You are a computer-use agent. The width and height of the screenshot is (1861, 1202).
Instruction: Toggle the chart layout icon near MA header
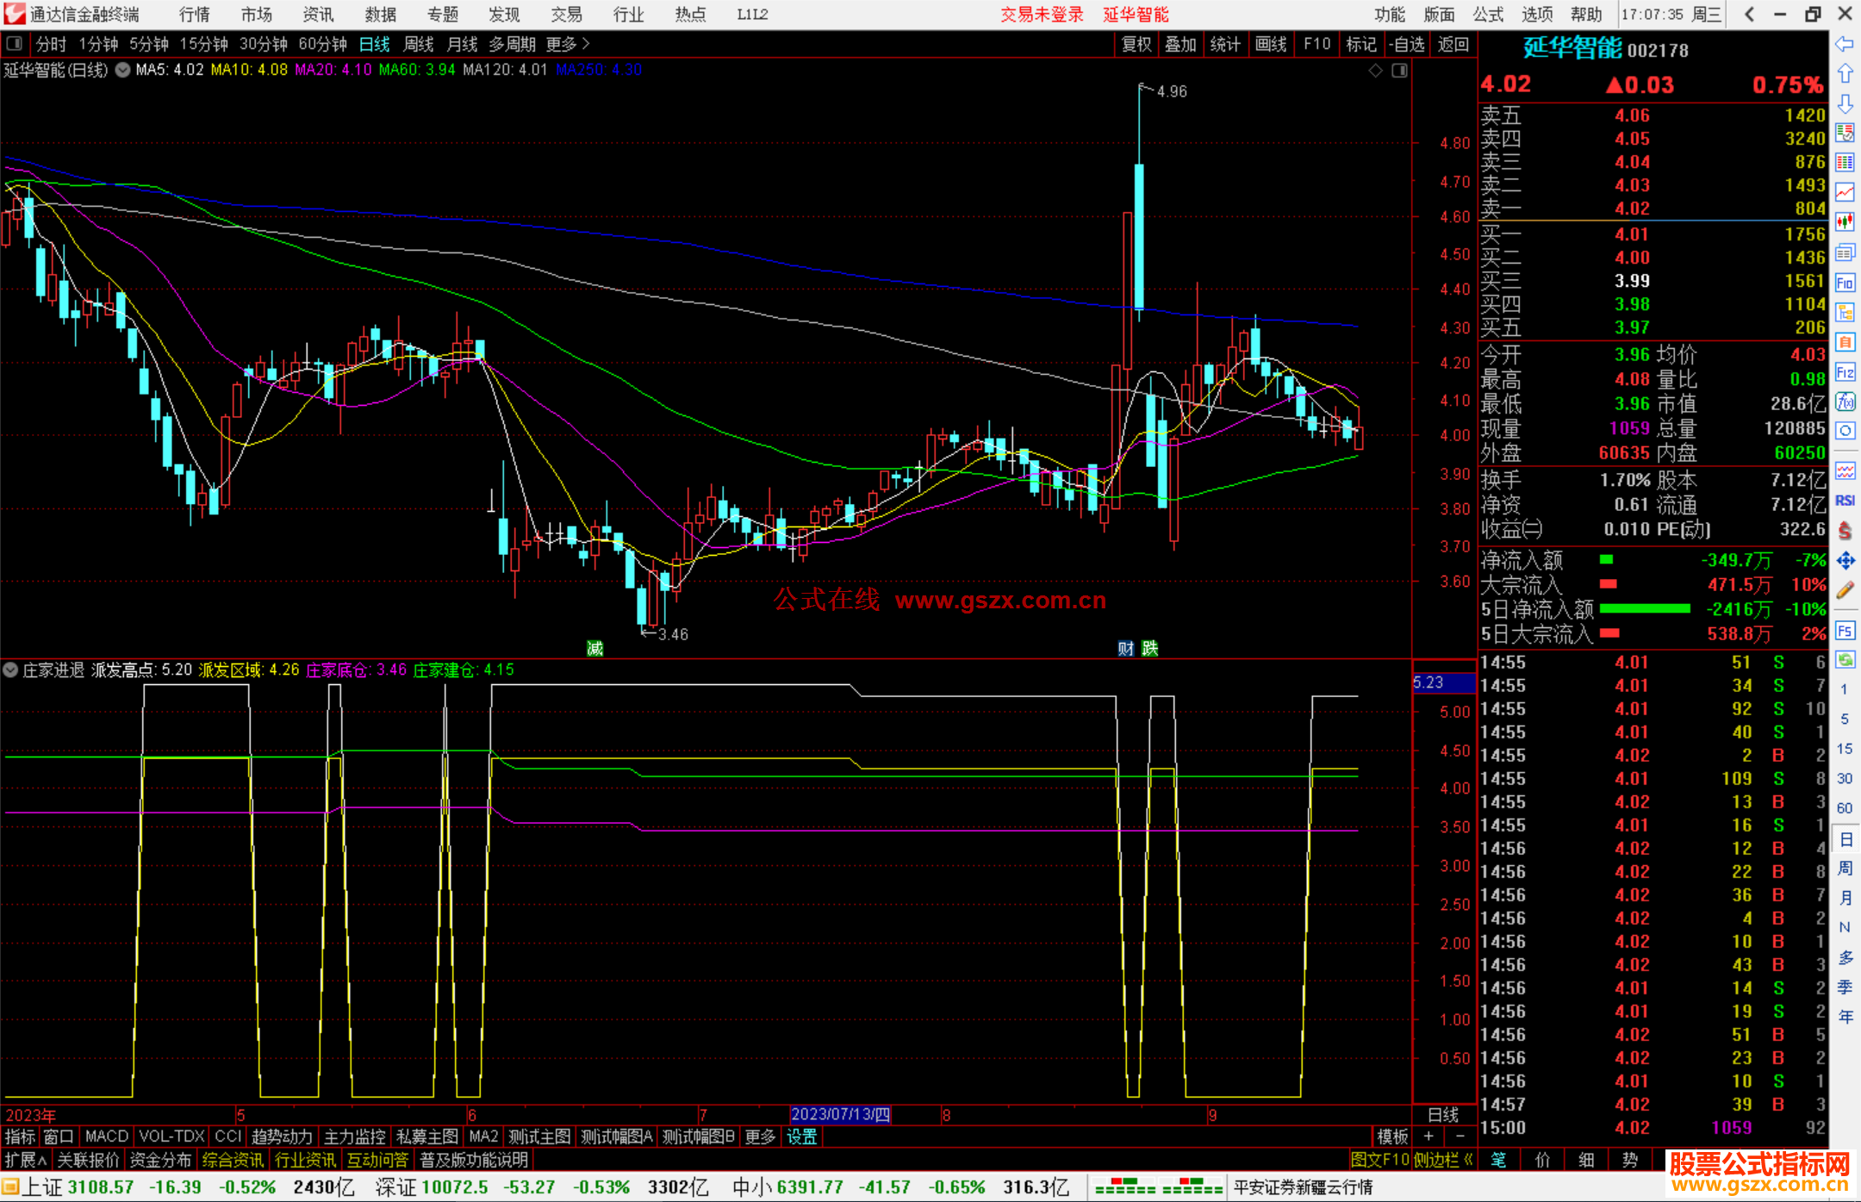pyautogui.click(x=1399, y=71)
